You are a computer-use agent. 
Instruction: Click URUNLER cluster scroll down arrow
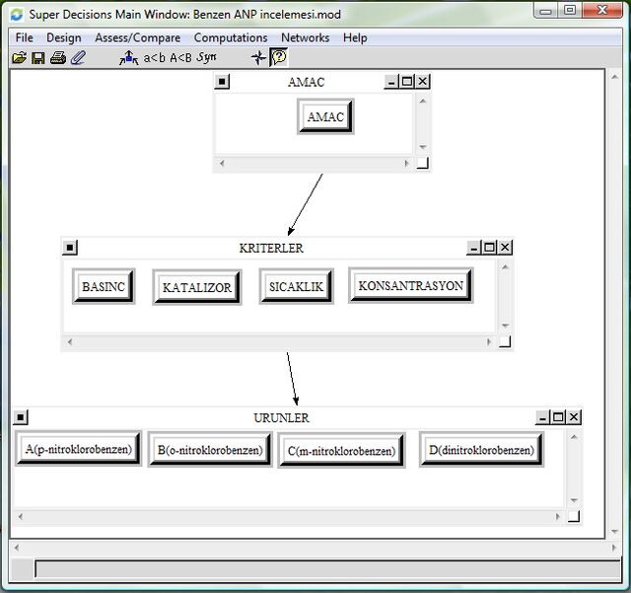coord(574,500)
